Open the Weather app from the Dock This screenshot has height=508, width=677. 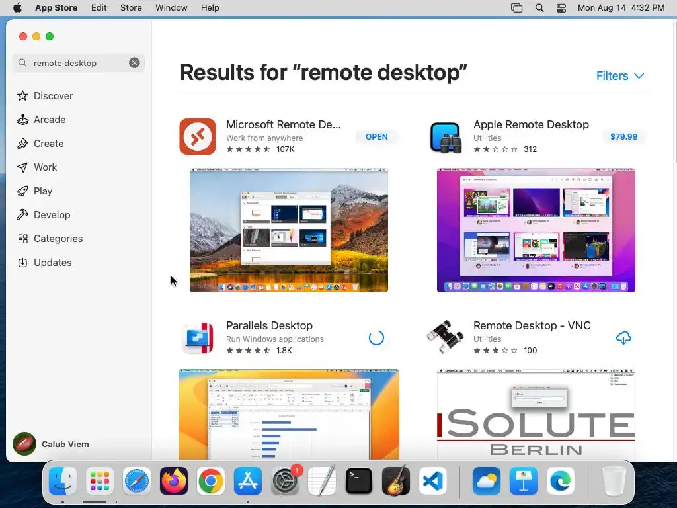pos(487,481)
